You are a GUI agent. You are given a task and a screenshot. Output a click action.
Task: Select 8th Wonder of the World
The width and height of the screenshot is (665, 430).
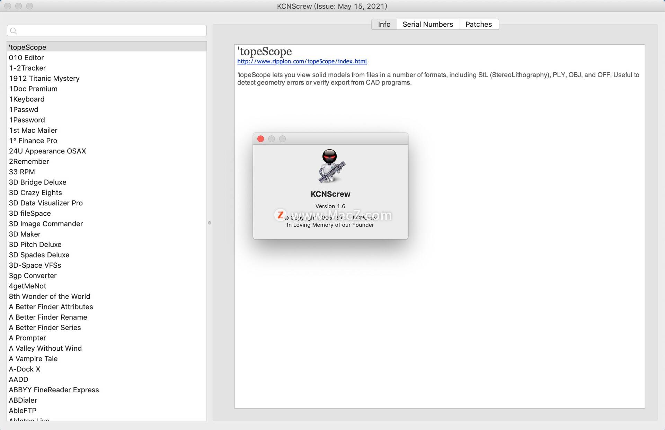[x=107, y=296]
